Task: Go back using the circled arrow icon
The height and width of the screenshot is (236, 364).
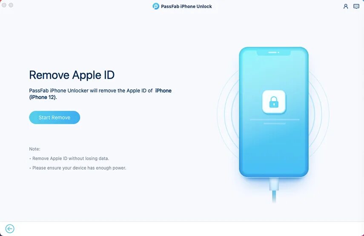Action: [10, 229]
